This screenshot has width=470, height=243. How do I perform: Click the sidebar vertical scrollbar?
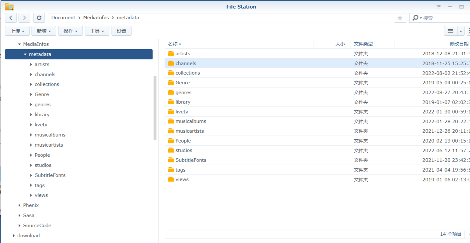(155, 107)
